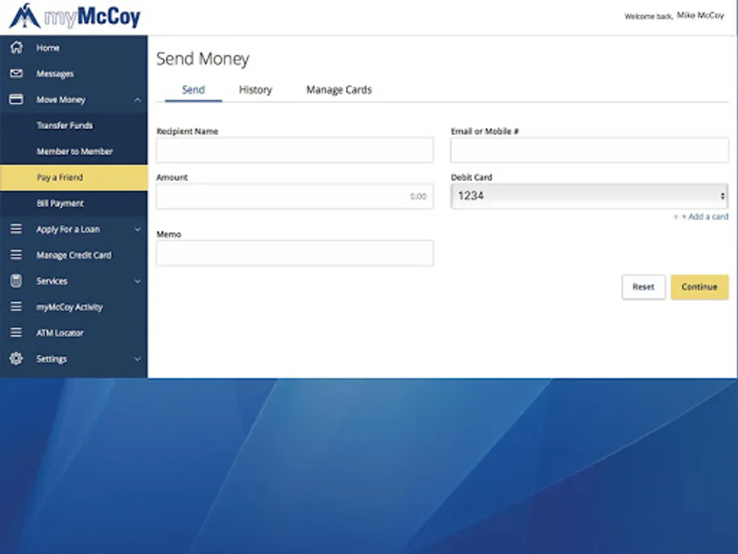Open Messages in the sidebar

coord(74,74)
